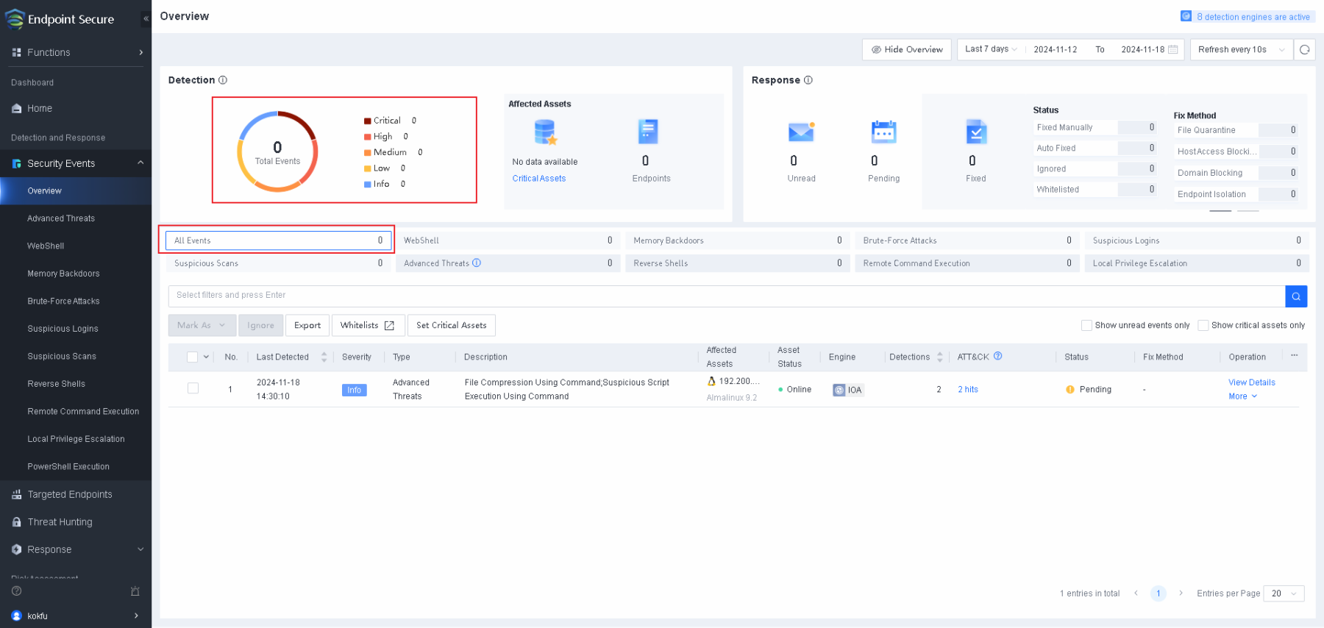
Task: Open the View Details link
Action: tap(1251, 382)
